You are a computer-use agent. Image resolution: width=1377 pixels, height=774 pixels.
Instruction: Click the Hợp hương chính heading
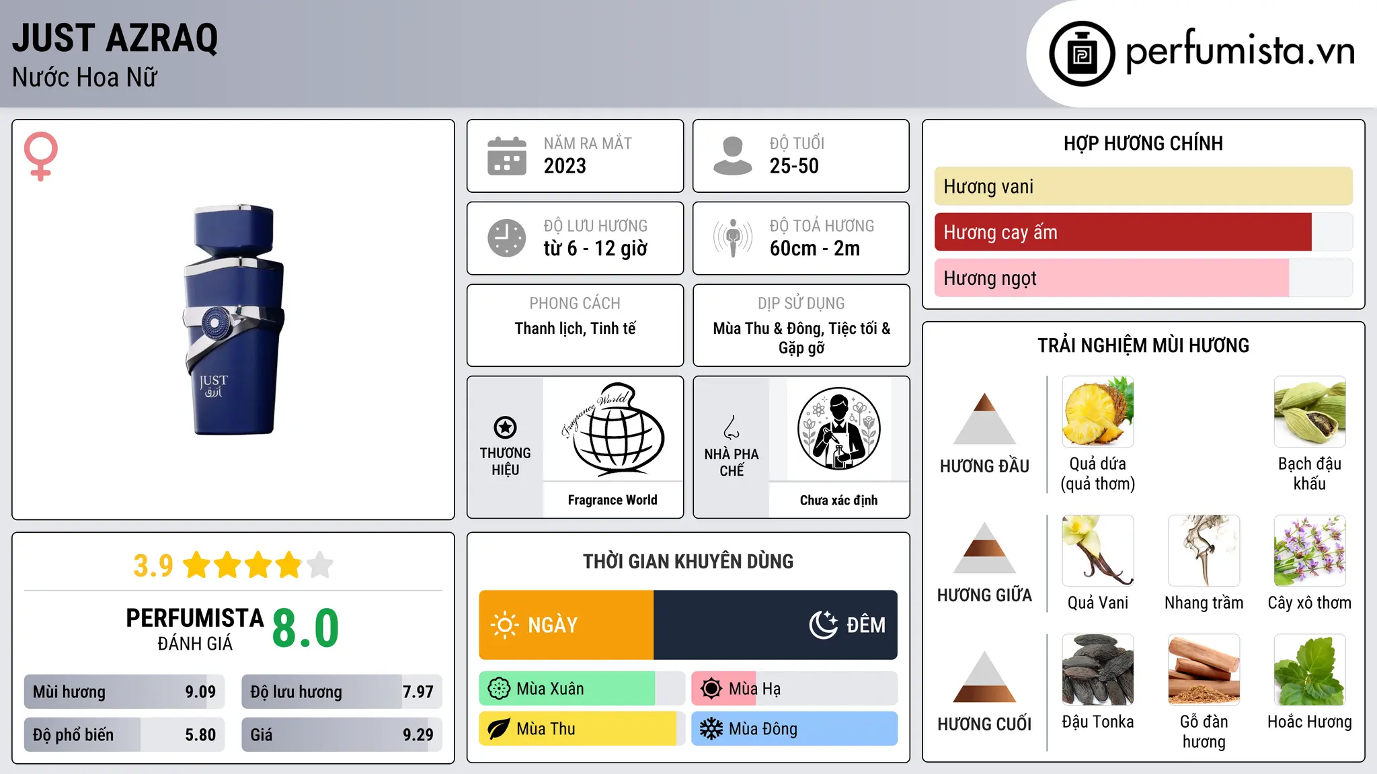1143,144
